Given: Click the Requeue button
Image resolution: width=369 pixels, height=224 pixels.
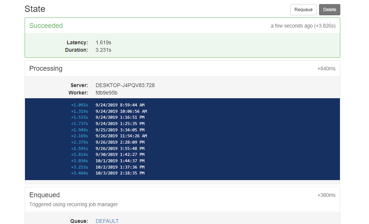Looking at the screenshot, I should 303,10.
